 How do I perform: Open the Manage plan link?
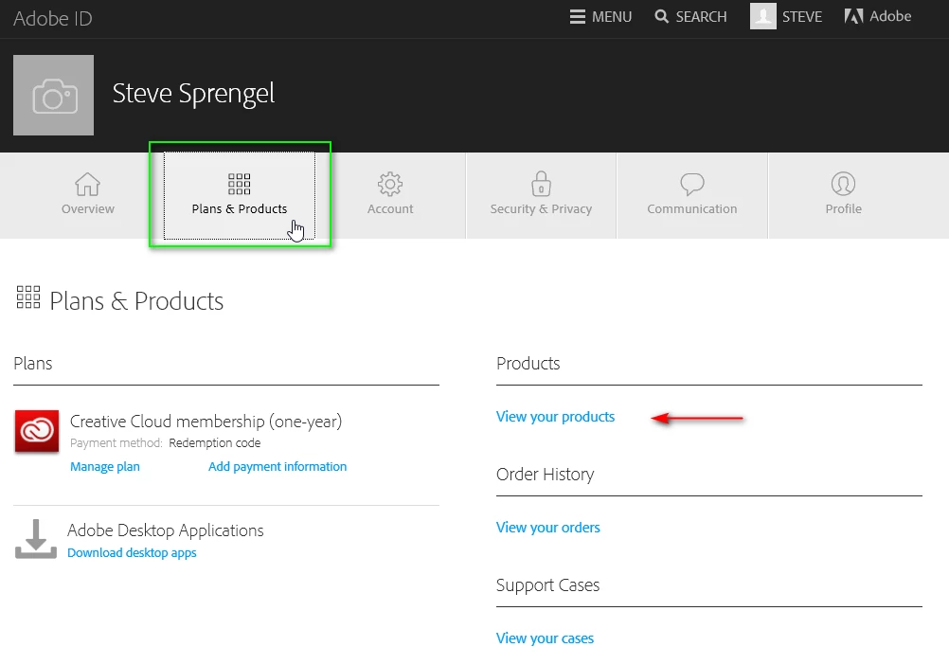tap(105, 467)
